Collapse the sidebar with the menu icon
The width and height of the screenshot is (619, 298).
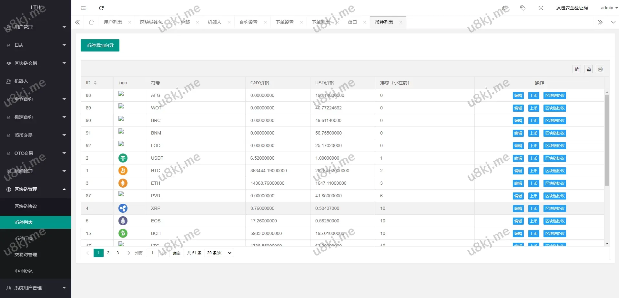83,8
